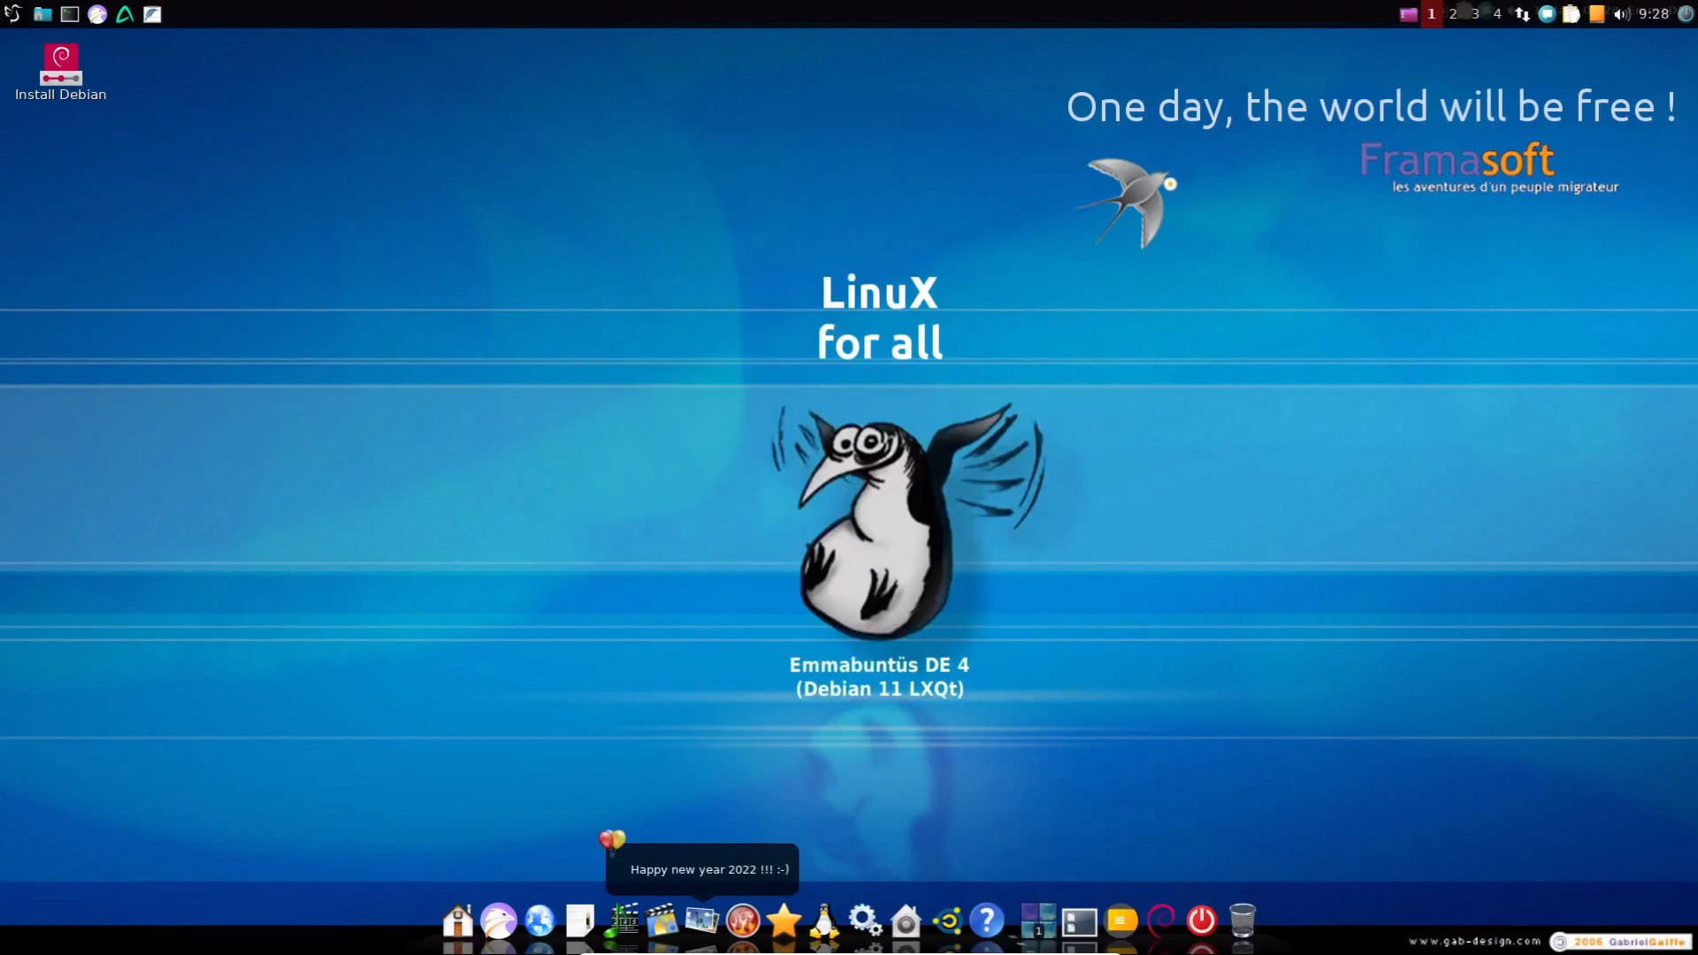Open the Tux penguin icon in the dock
The image size is (1698, 955).
pyautogui.click(x=824, y=921)
